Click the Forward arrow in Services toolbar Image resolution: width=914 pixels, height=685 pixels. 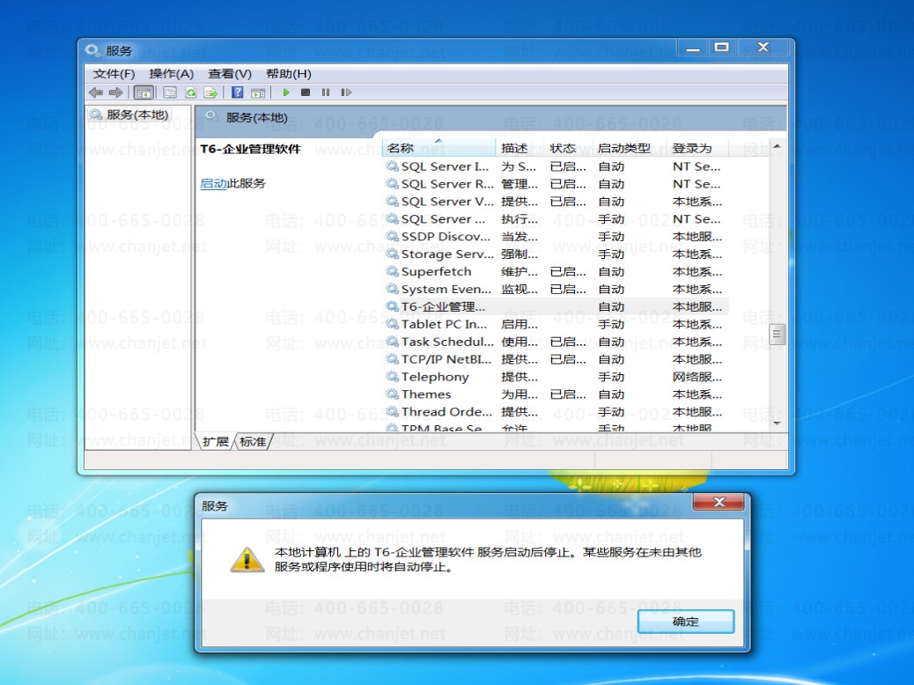115,92
